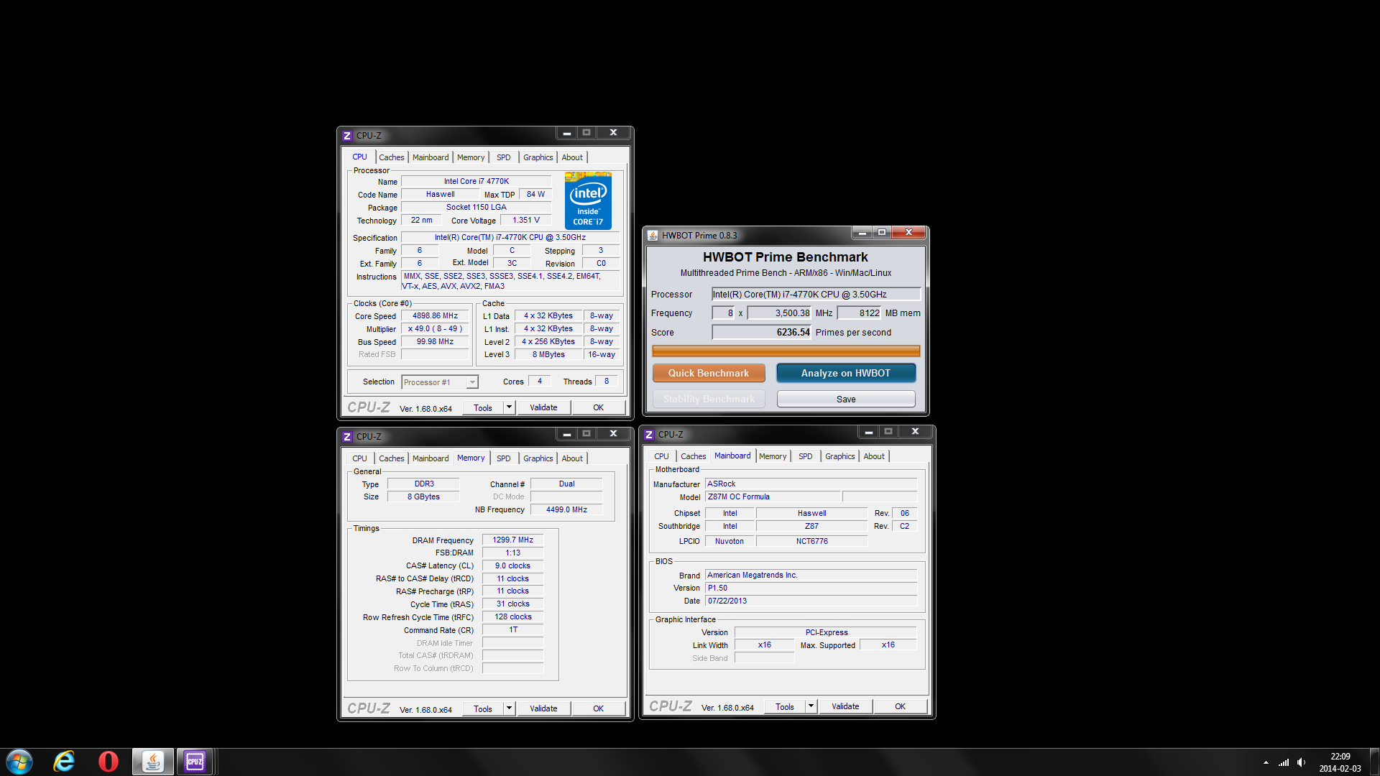Click Save button in HWBOT Prime
Screen dimensions: 1380x776
coord(846,399)
